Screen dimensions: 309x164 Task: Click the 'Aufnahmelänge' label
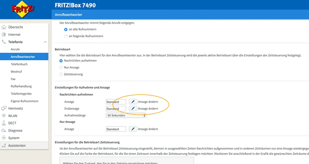point(75,115)
